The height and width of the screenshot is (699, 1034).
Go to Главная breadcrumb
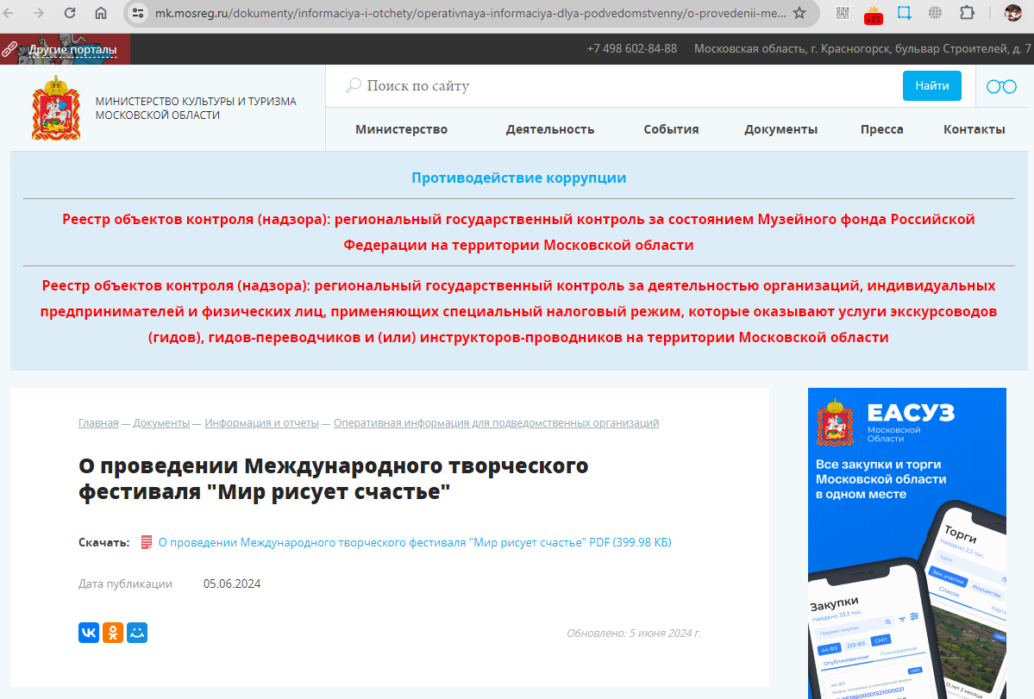click(98, 423)
